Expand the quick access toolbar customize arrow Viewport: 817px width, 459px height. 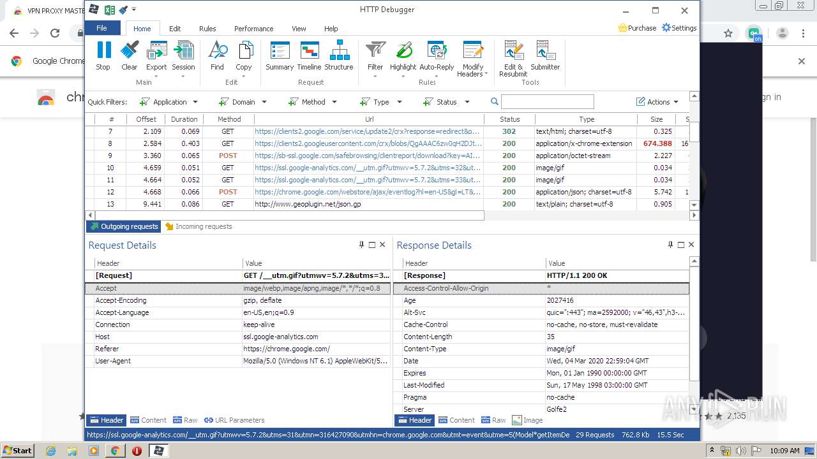[x=134, y=10]
